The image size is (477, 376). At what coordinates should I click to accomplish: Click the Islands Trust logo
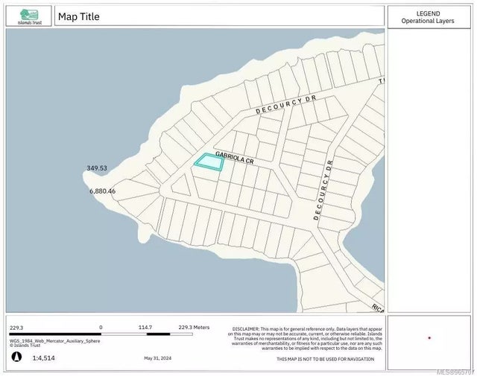pyautogui.click(x=29, y=16)
